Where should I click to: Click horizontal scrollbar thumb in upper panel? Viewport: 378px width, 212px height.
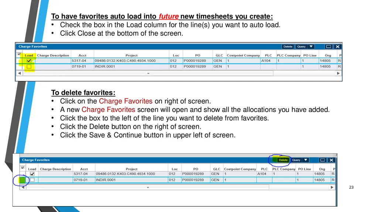point(148,73)
